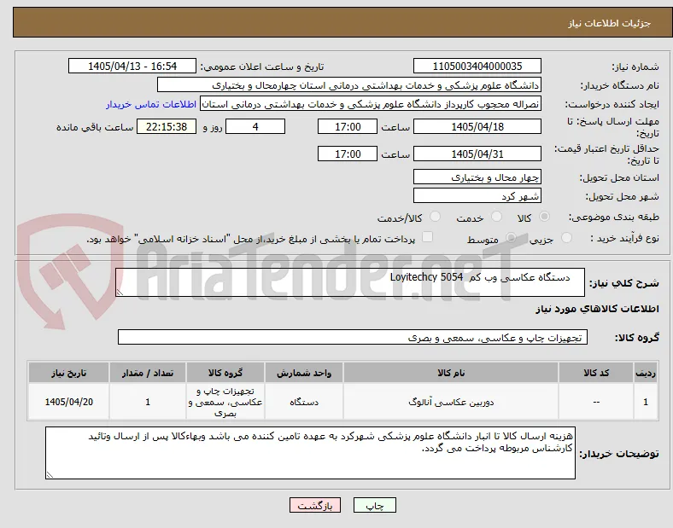This screenshot has width=673, height=528.
Task: Click the price validity date 1405/04/31
Action: [x=477, y=154]
